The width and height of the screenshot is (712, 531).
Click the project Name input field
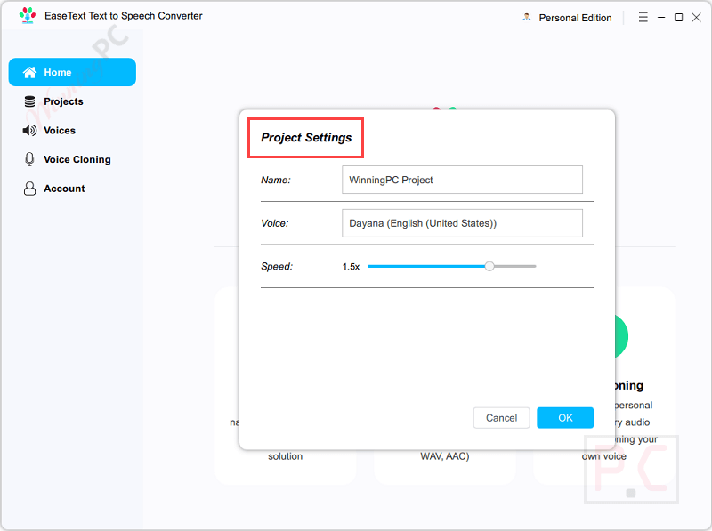462,180
